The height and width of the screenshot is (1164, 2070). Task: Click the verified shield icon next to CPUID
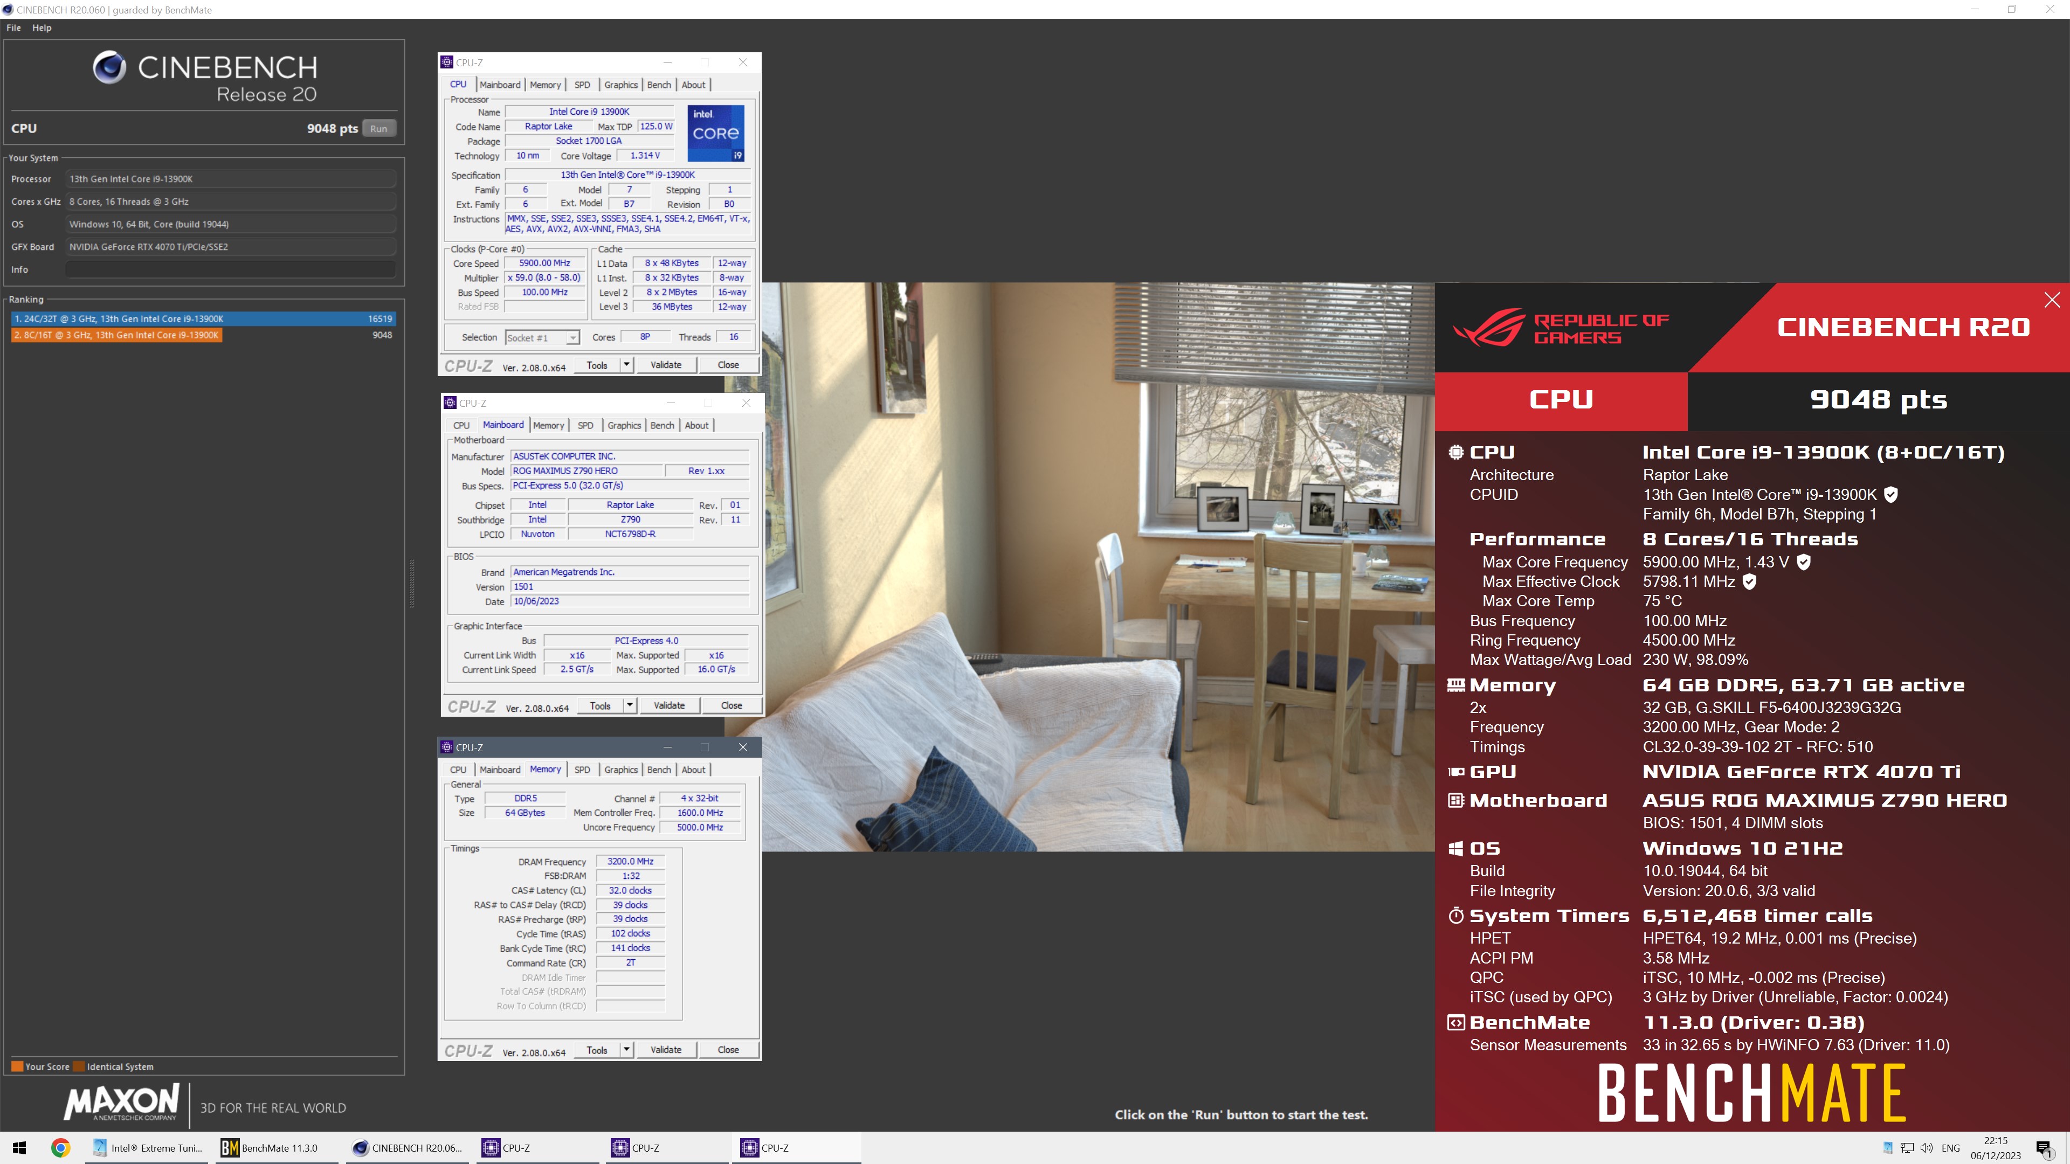tap(1891, 495)
